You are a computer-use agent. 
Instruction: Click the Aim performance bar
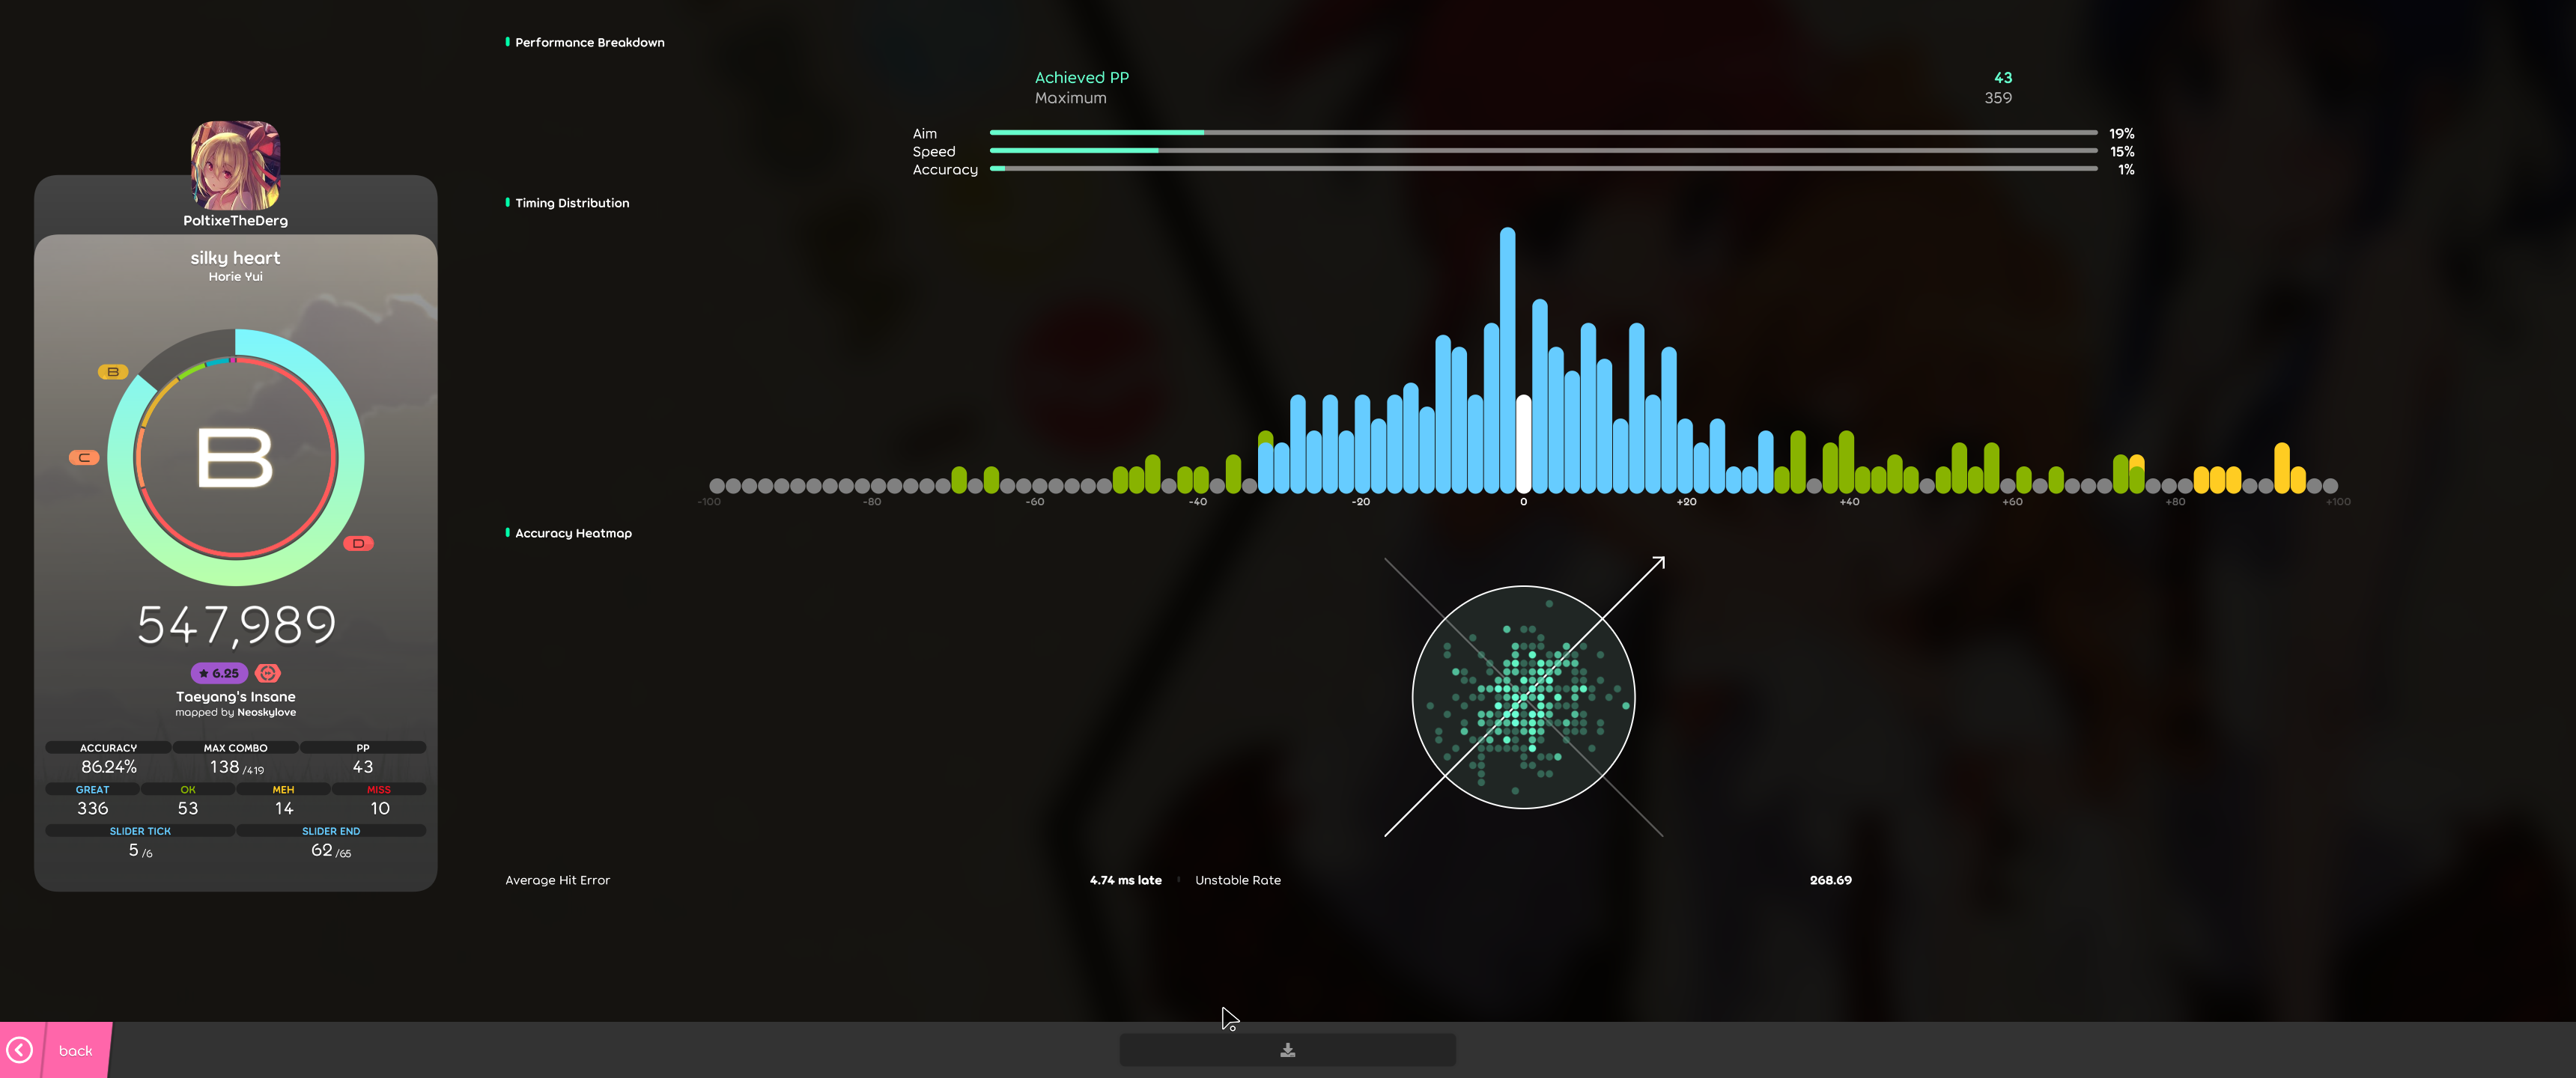tap(1542, 132)
